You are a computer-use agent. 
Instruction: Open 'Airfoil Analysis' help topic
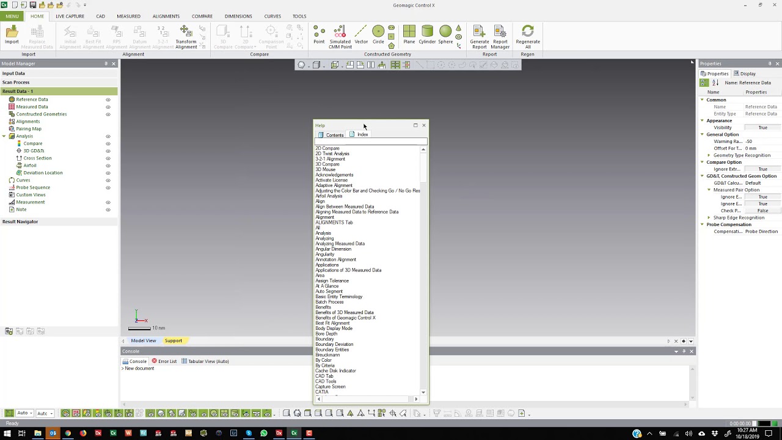coord(329,196)
